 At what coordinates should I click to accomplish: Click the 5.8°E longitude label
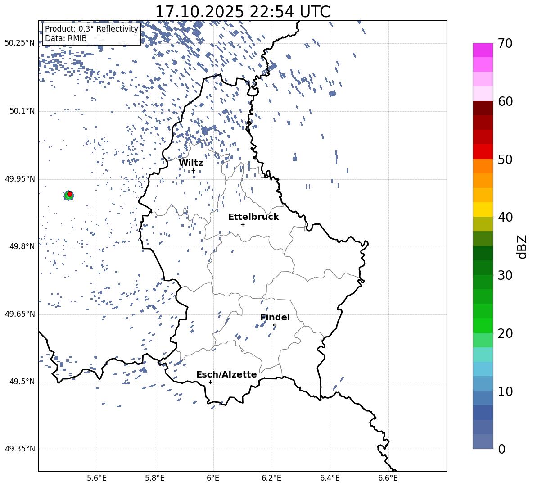click(x=155, y=478)
